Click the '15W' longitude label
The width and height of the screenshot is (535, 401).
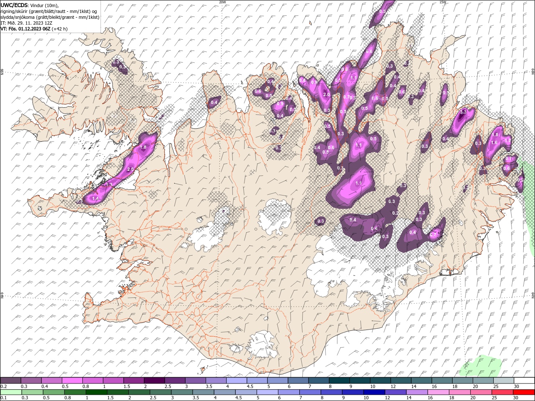[443, 2]
